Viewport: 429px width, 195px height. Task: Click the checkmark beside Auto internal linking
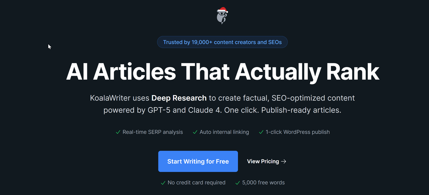195,132
